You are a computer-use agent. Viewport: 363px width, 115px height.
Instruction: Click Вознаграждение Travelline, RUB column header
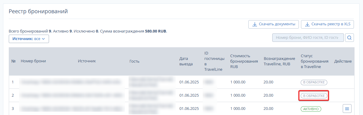(279, 61)
